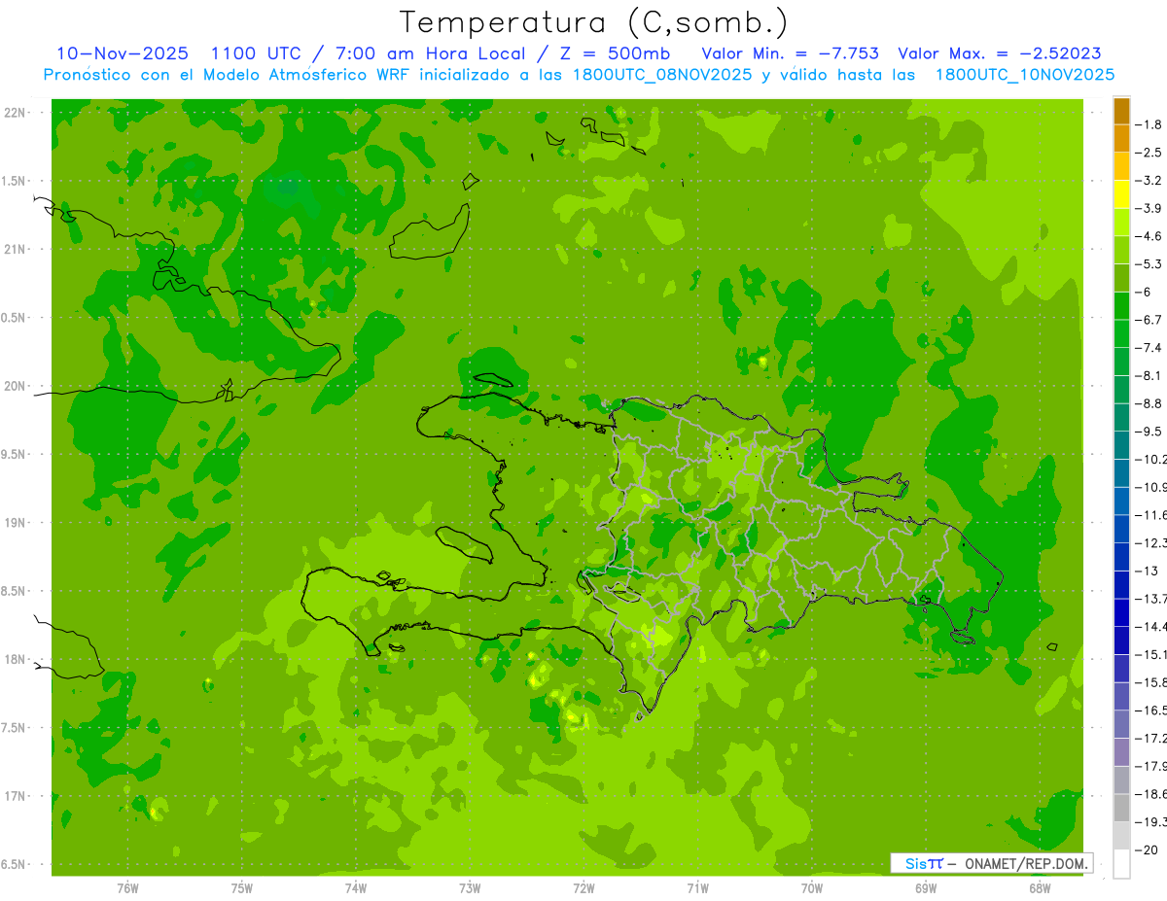Pick the dark orange swatch above -1.8
Viewport: 1167px width, 901px height.
click(1121, 111)
